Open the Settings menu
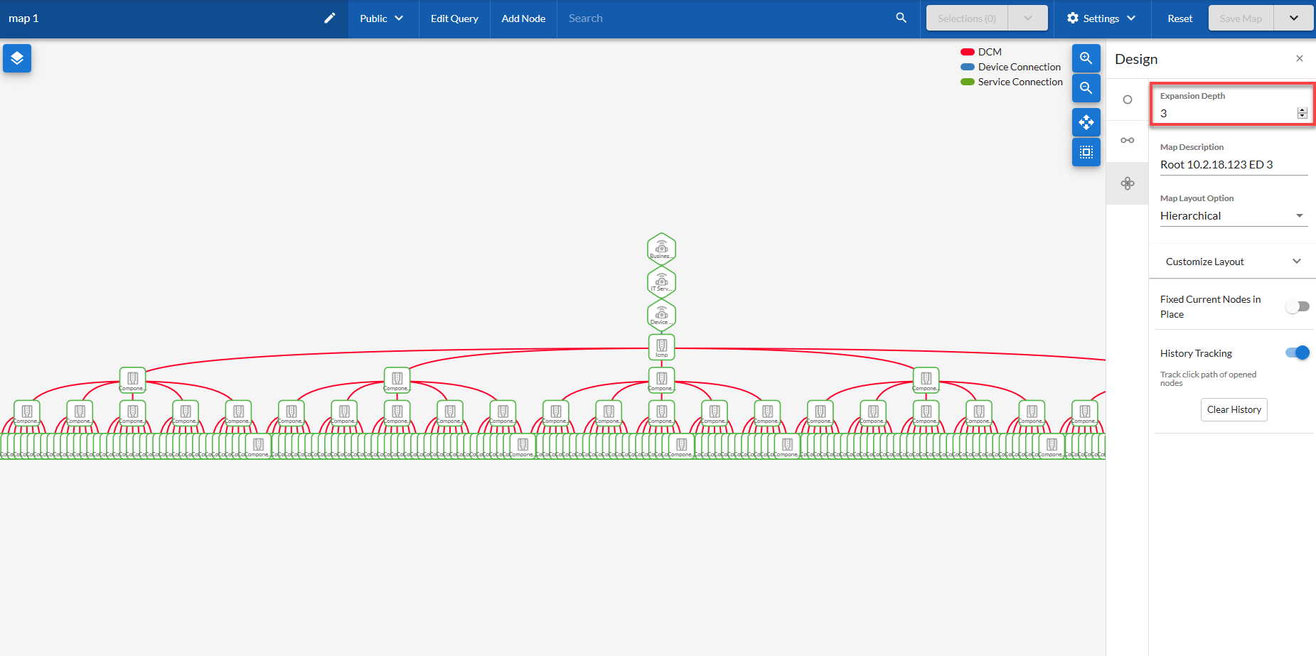Screen dimensions: 1316x656 point(1101,18)
